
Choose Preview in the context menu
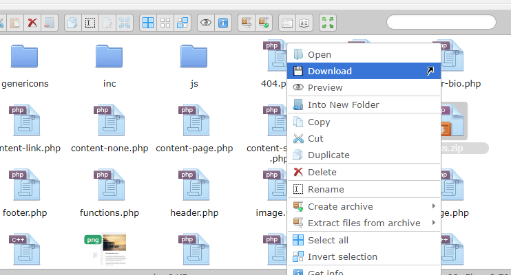point(364,87)
